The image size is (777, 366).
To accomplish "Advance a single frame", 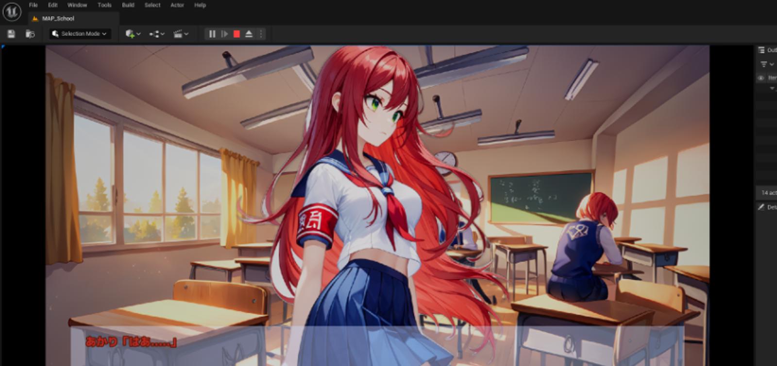I will (224, 34).
